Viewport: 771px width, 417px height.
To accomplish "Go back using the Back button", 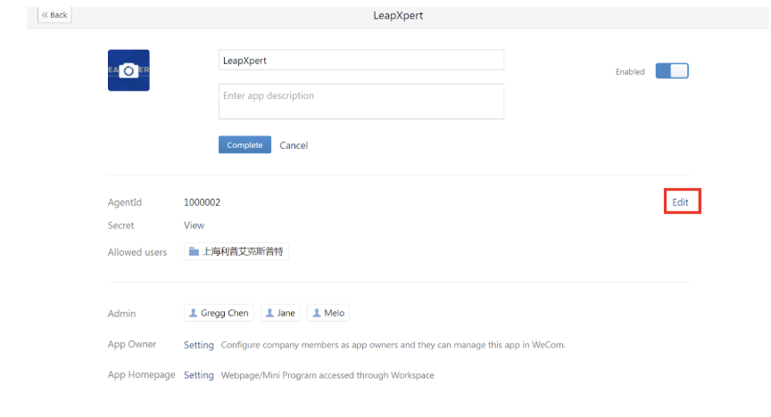I will tap(54, 15).
